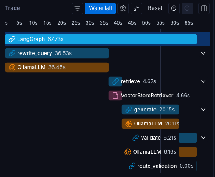215x177 pixels.
Task: Select the rewrite_query 36.53s span bar
Action: click(57, 53)
